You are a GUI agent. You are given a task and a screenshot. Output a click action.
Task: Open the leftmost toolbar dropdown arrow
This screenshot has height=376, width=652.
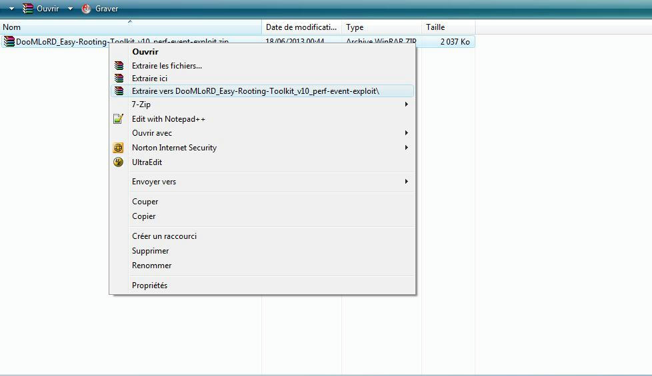pyautogui.click(x=11, y=9)
